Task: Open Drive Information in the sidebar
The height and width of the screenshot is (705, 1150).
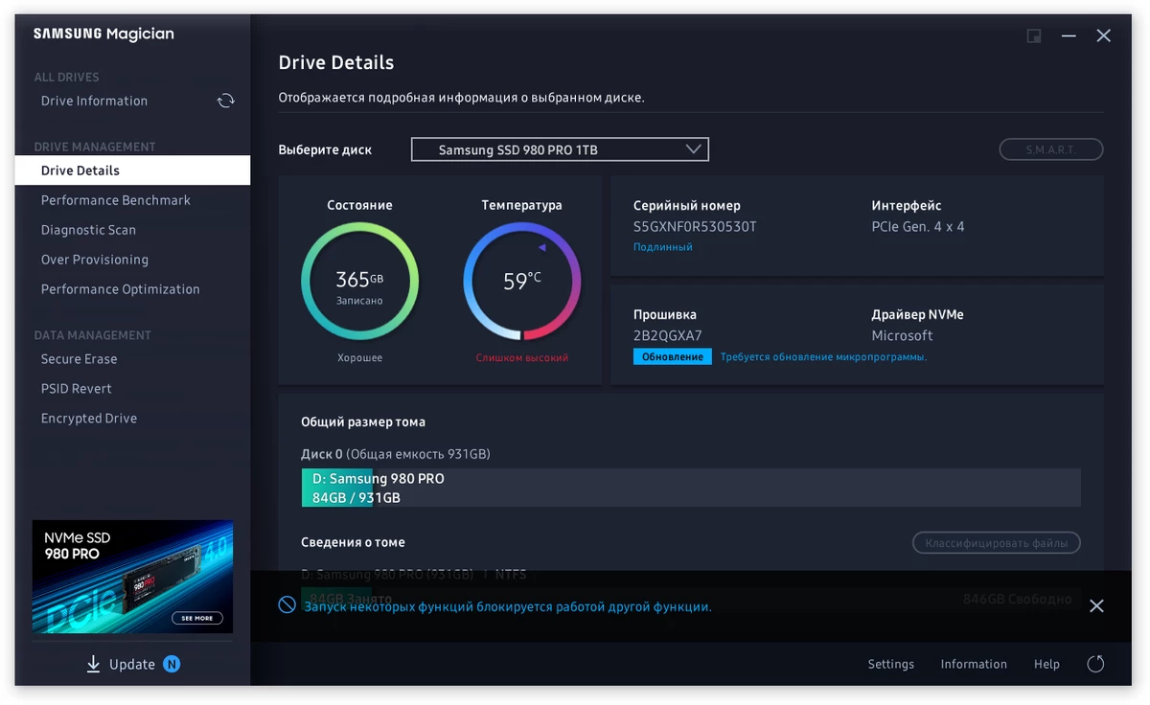Action: tap(94, 101)
